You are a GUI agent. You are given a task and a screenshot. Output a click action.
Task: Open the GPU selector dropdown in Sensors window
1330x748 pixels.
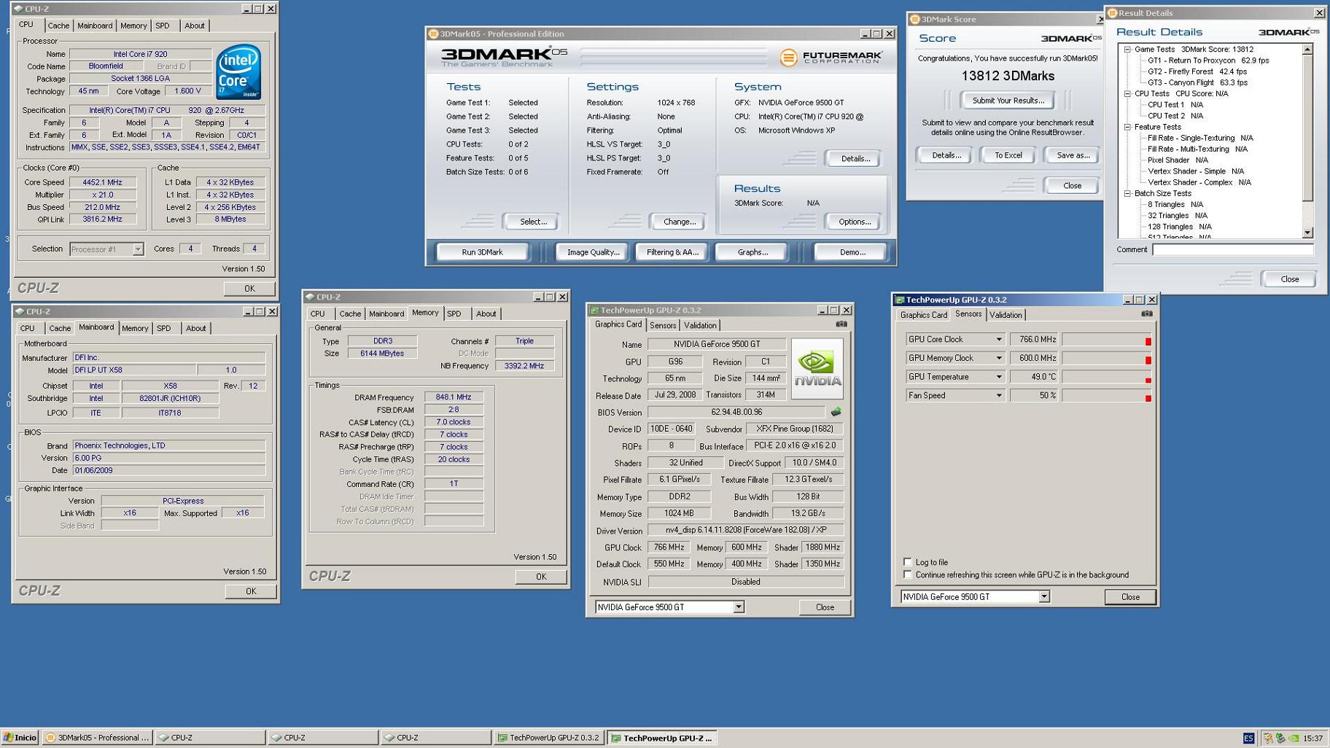tap(1043, 597)
